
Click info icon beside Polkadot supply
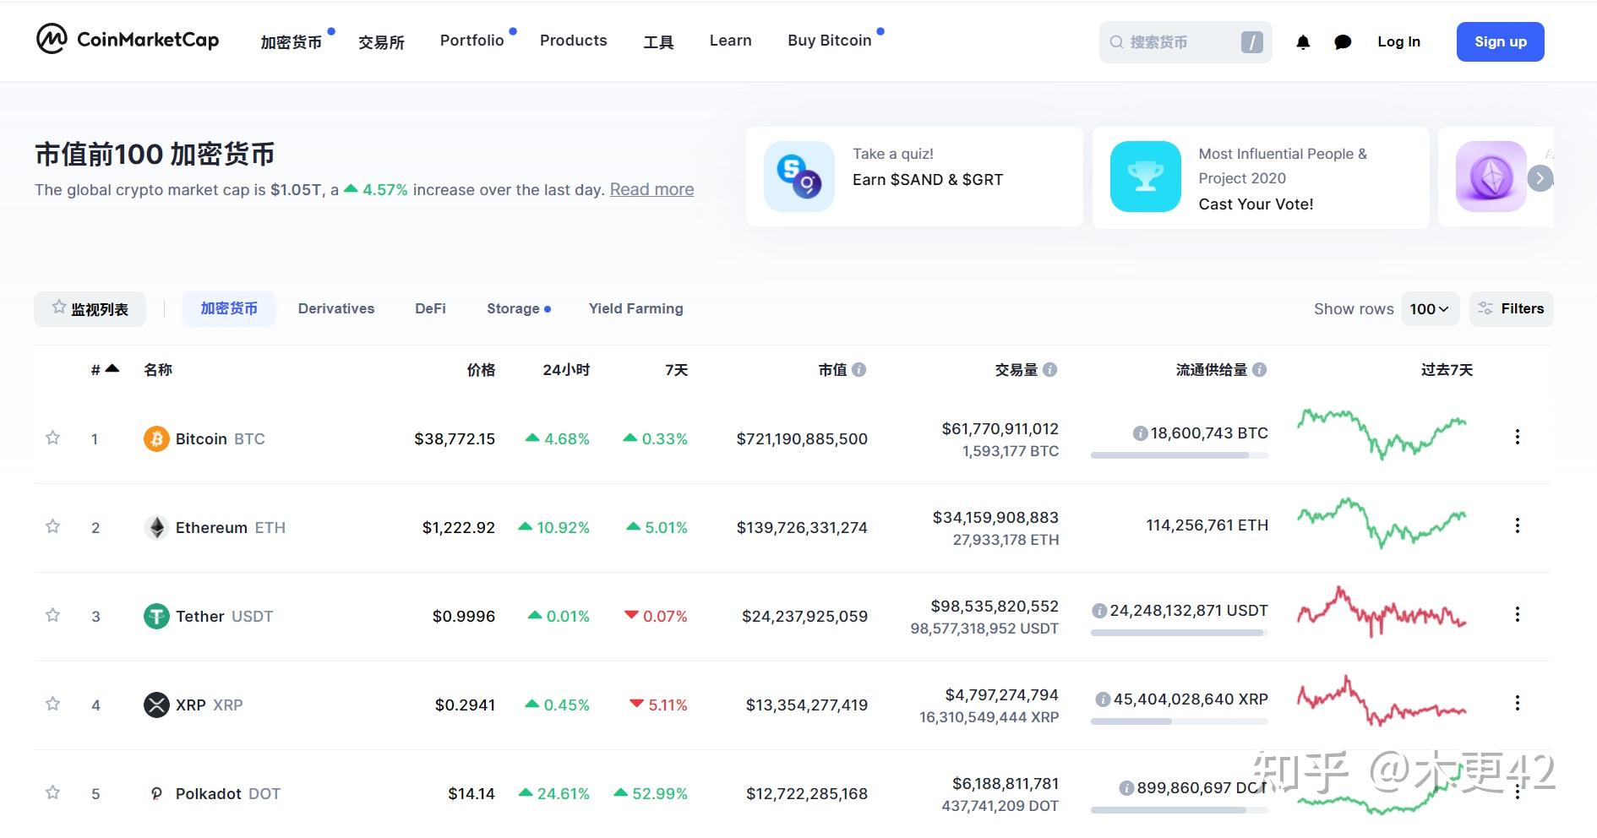[1126, 788]
